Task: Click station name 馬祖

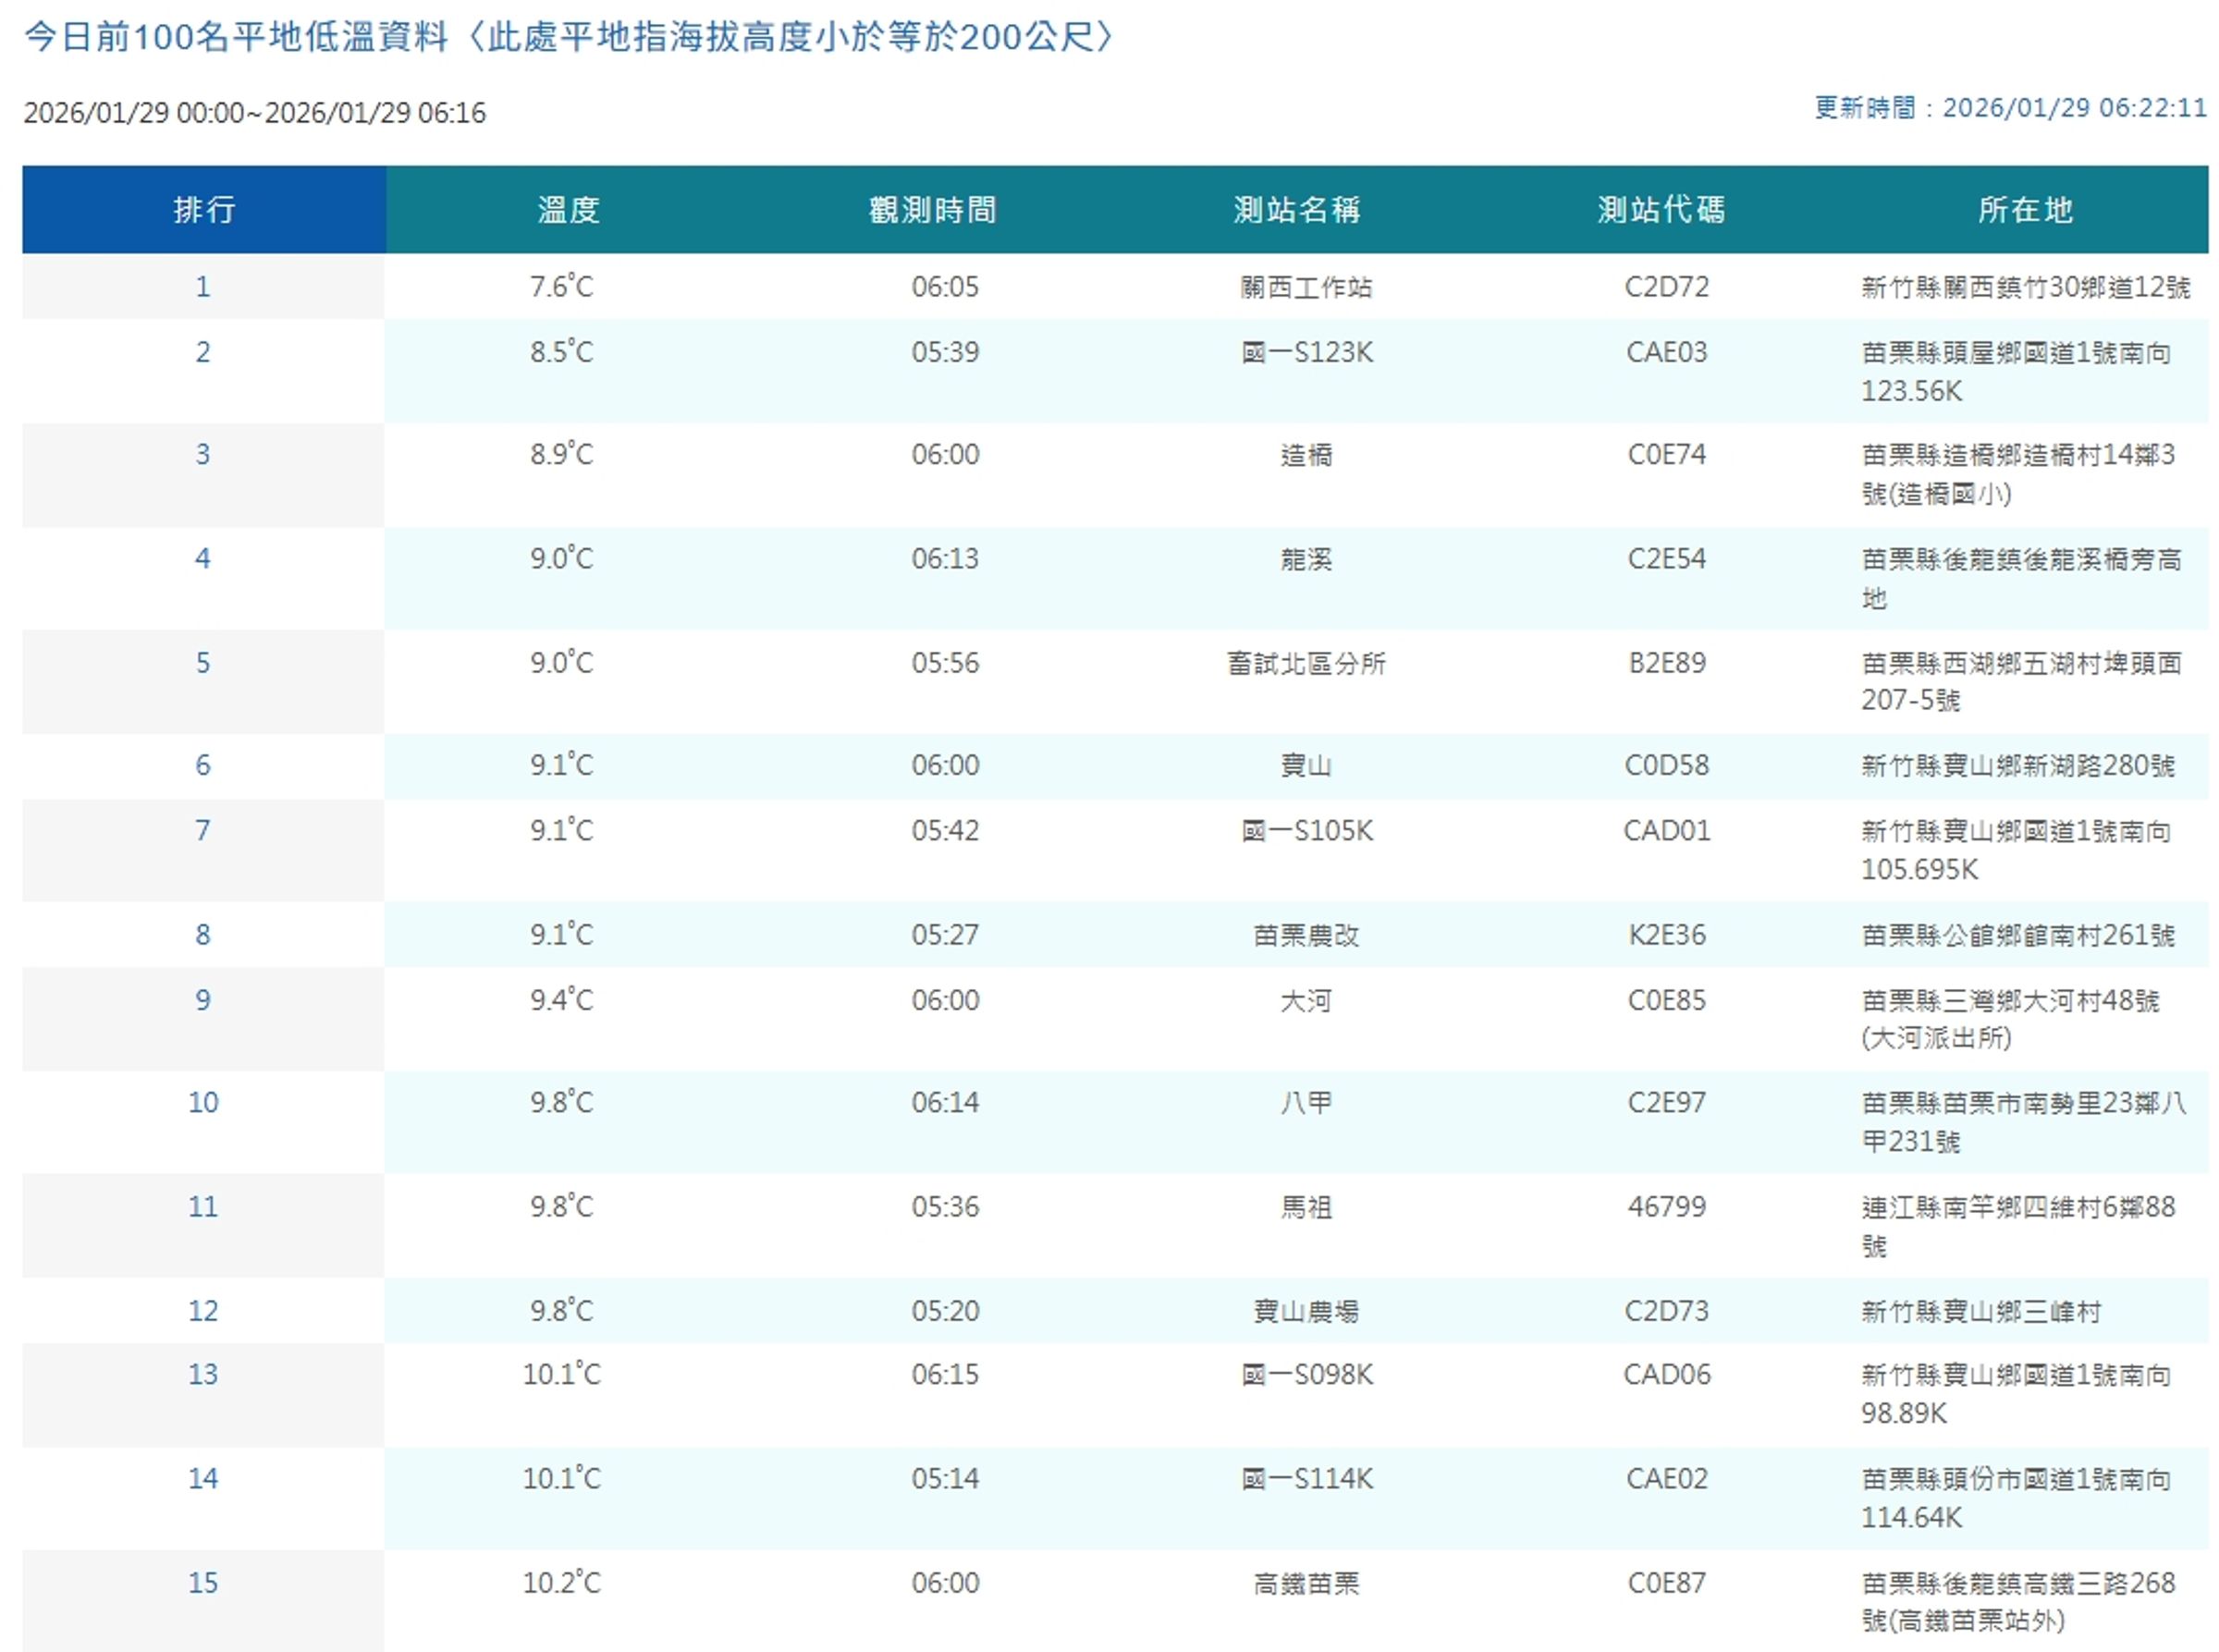Action: (x=1306, y=1207)
